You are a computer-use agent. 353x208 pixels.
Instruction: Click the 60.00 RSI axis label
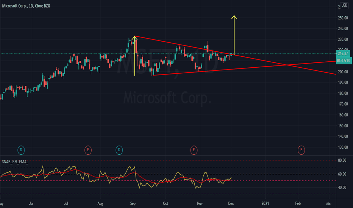tap(342, 174)
